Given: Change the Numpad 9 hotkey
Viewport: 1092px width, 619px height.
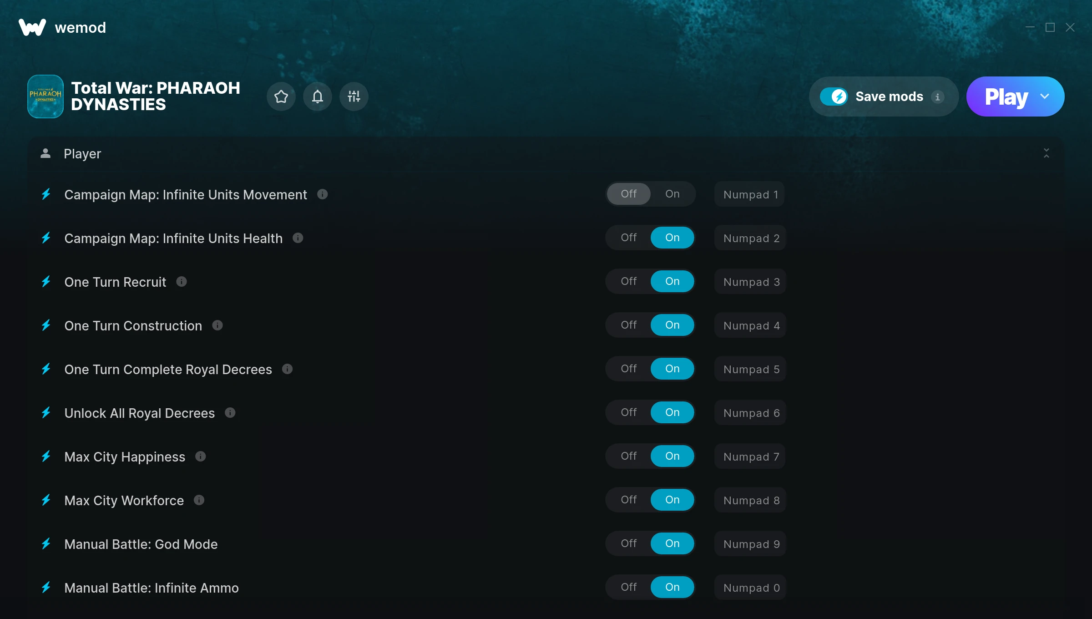Looking at the screenshot, I should pyautogui.click(x=751, y=544).
